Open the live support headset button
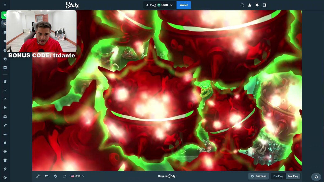Viewport: 324px width, 182px height. click(x=316, y=177)
